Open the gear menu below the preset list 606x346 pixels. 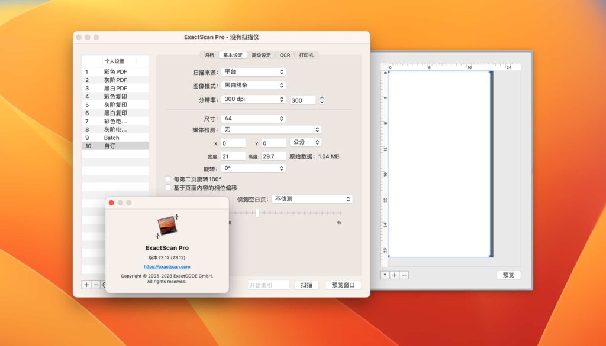click(x=105, y=285)
